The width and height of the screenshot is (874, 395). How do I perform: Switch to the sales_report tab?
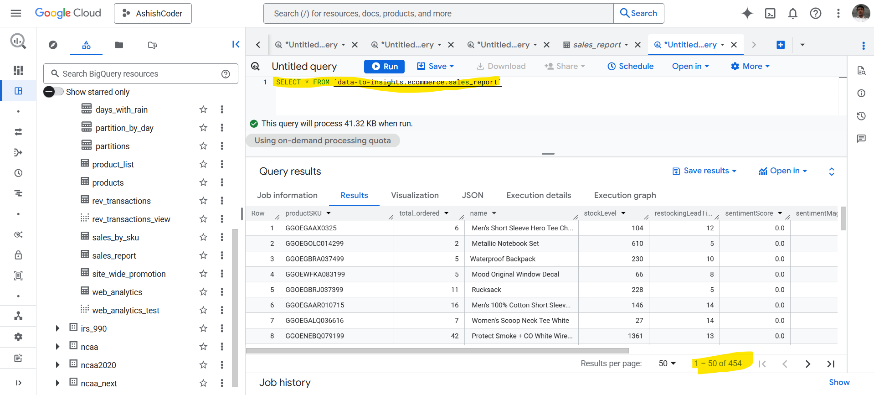[x=597, y=45]
